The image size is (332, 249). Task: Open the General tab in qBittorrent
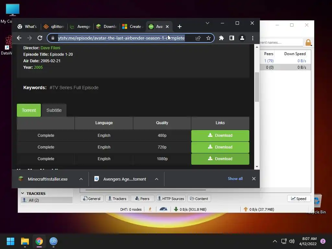[x=92, y=199]
